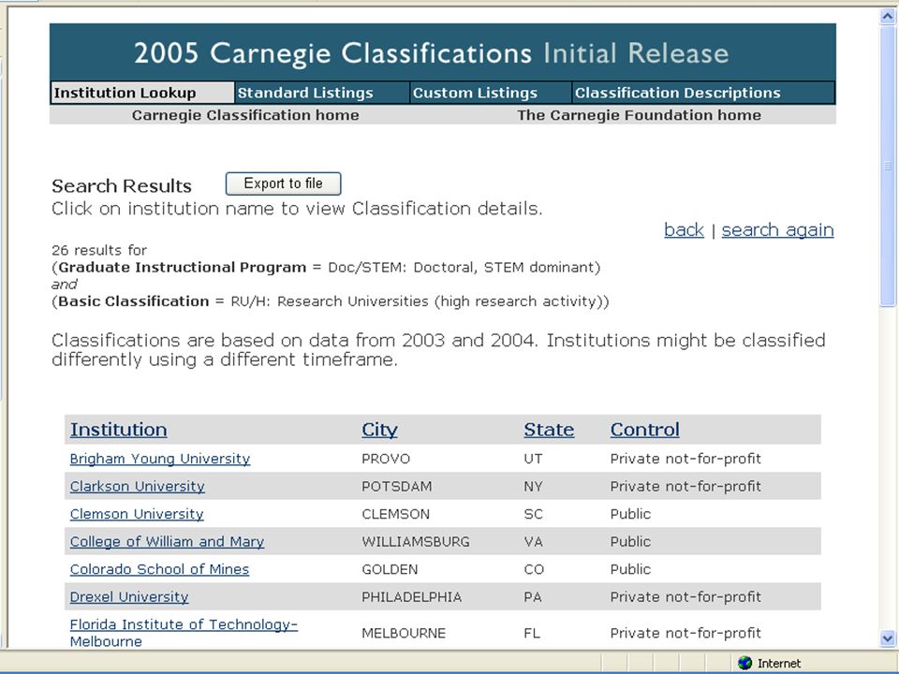The height and width of the screenshot is (674, 899).
Task: Open the Institution Lookup tab
Action: pos(142,93)
